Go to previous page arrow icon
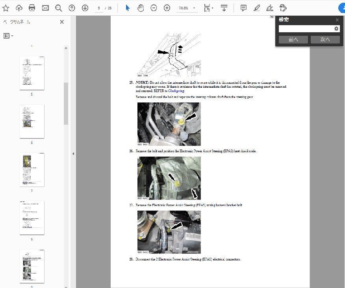The image size is (345, 288). (x=72, y=8)
